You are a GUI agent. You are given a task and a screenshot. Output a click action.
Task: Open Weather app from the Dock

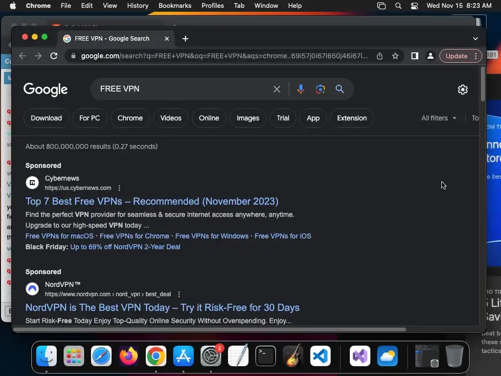tap(387, 356)
